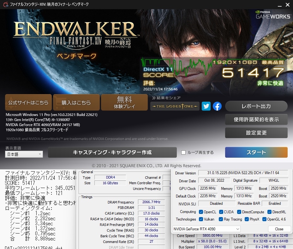Click the benchmark title bar icon

(x=6, y=4)
